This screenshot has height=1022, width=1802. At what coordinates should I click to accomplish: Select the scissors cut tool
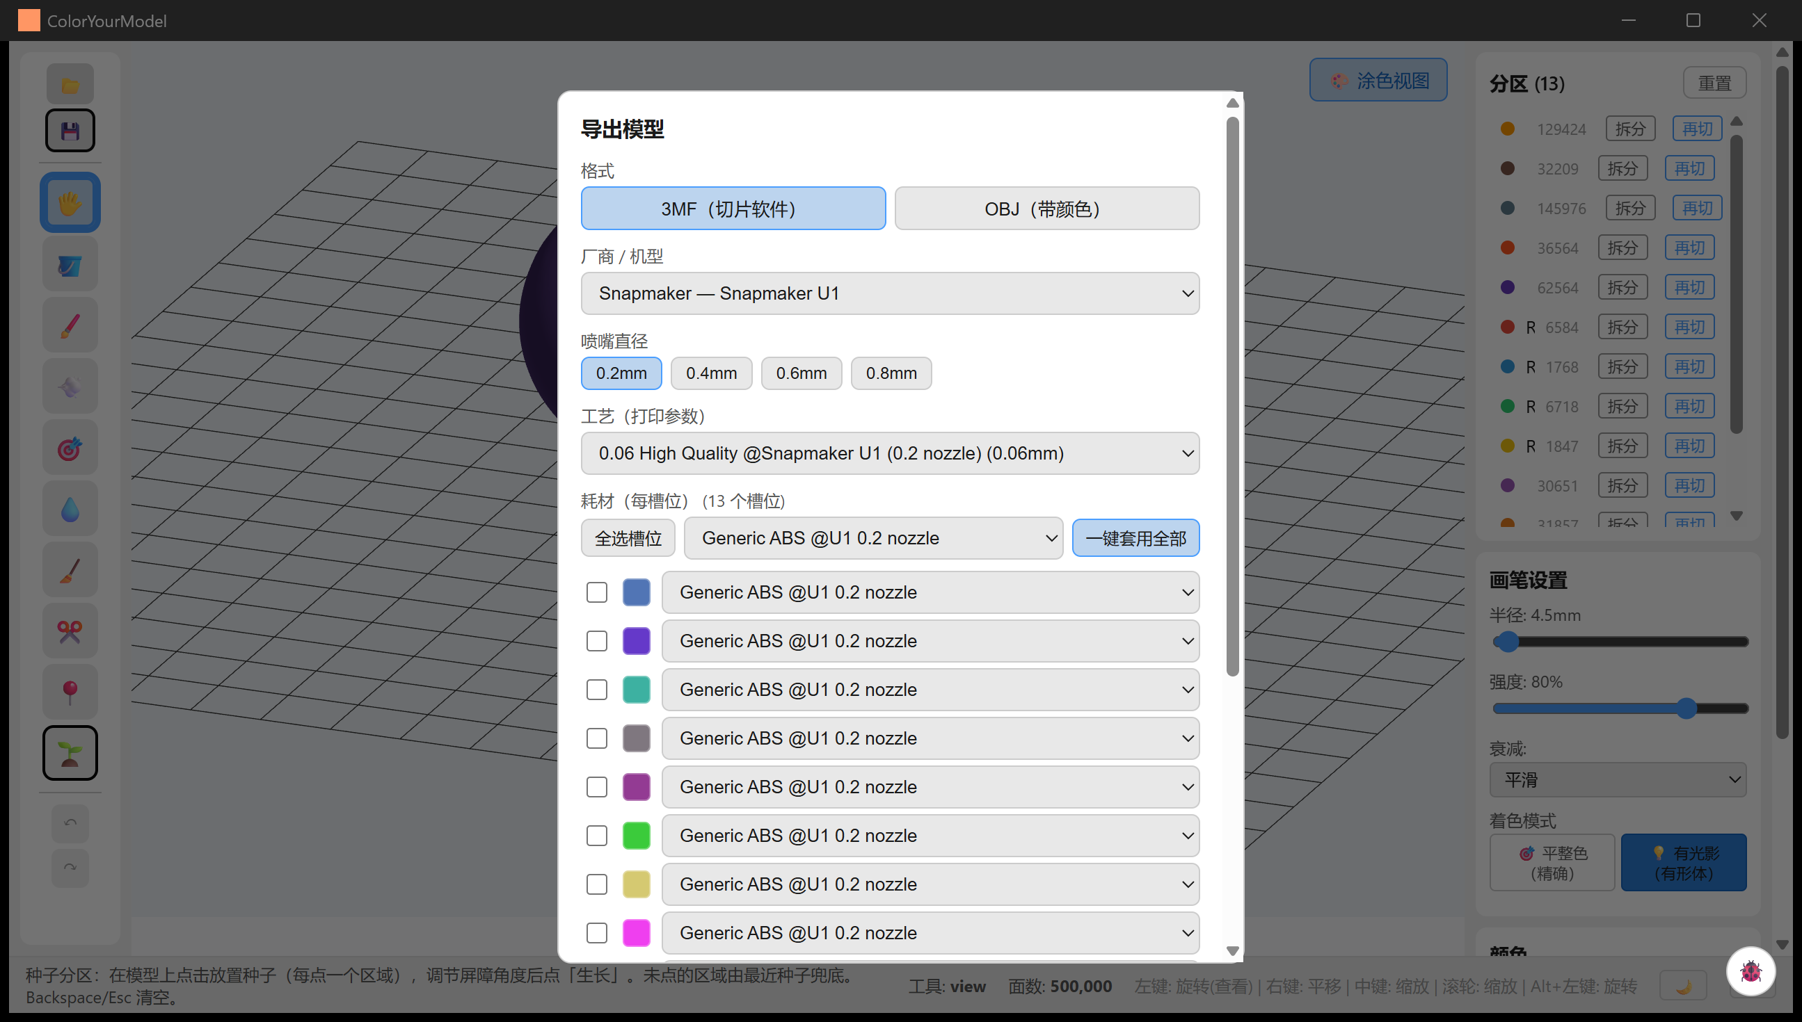(x=70, y=632)
